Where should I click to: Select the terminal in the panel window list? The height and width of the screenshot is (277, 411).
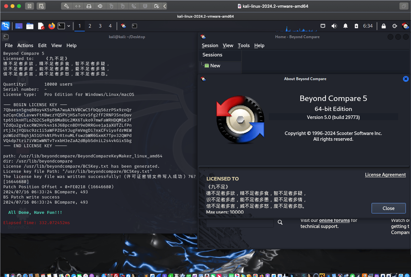pyautogui.click(x=135, y=26)
